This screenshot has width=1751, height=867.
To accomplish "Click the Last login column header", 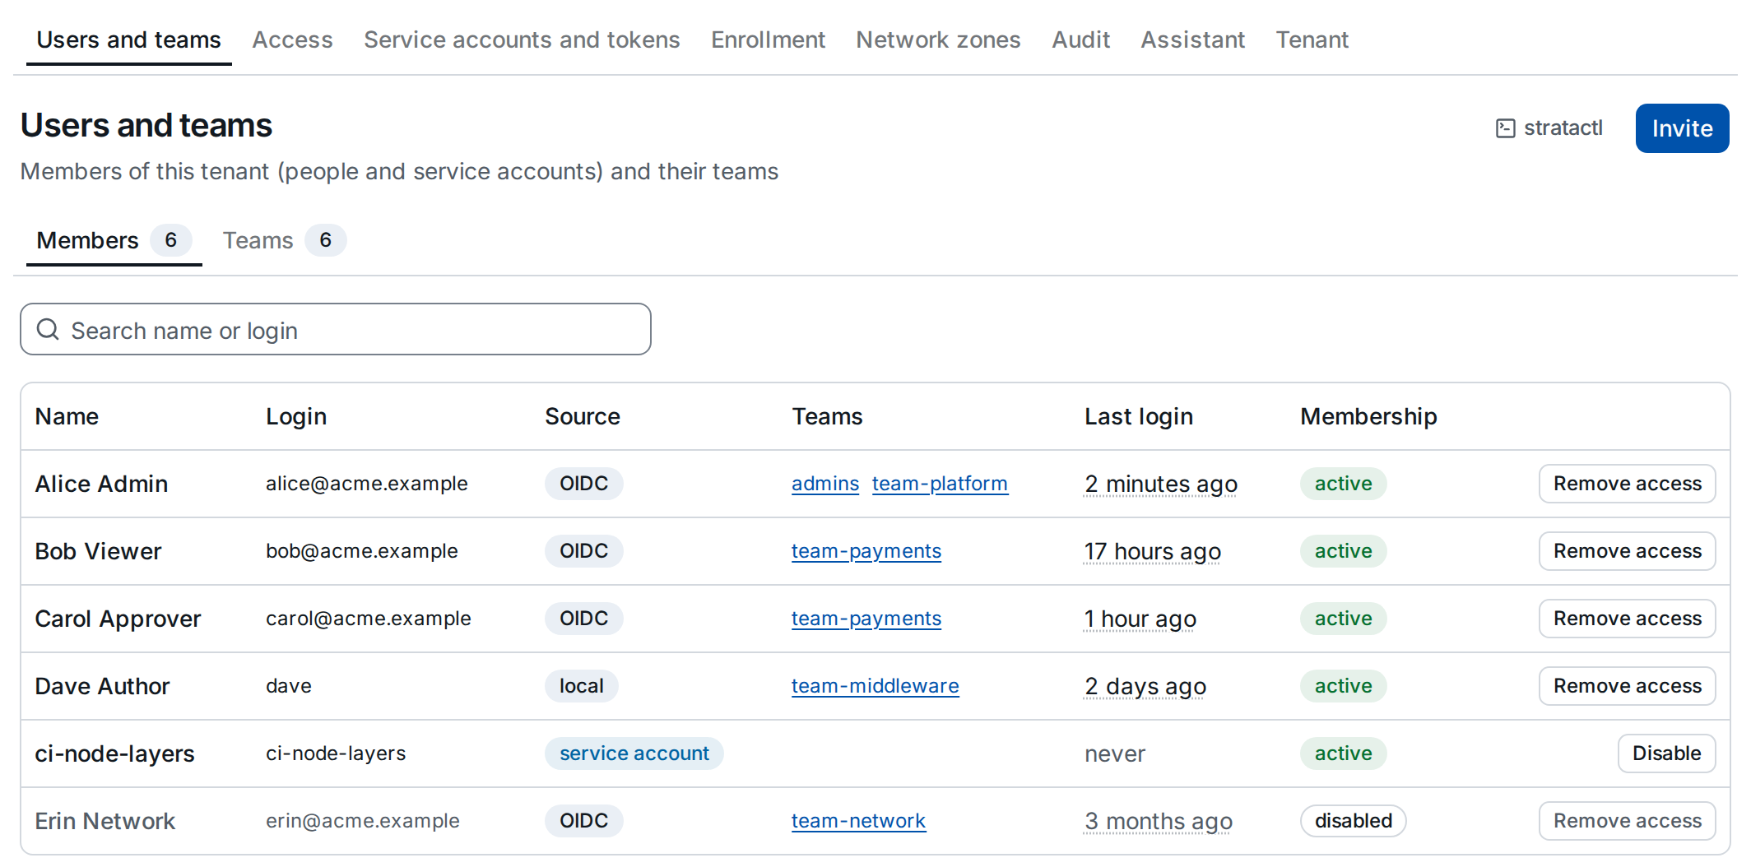I will pos(1138,416).
